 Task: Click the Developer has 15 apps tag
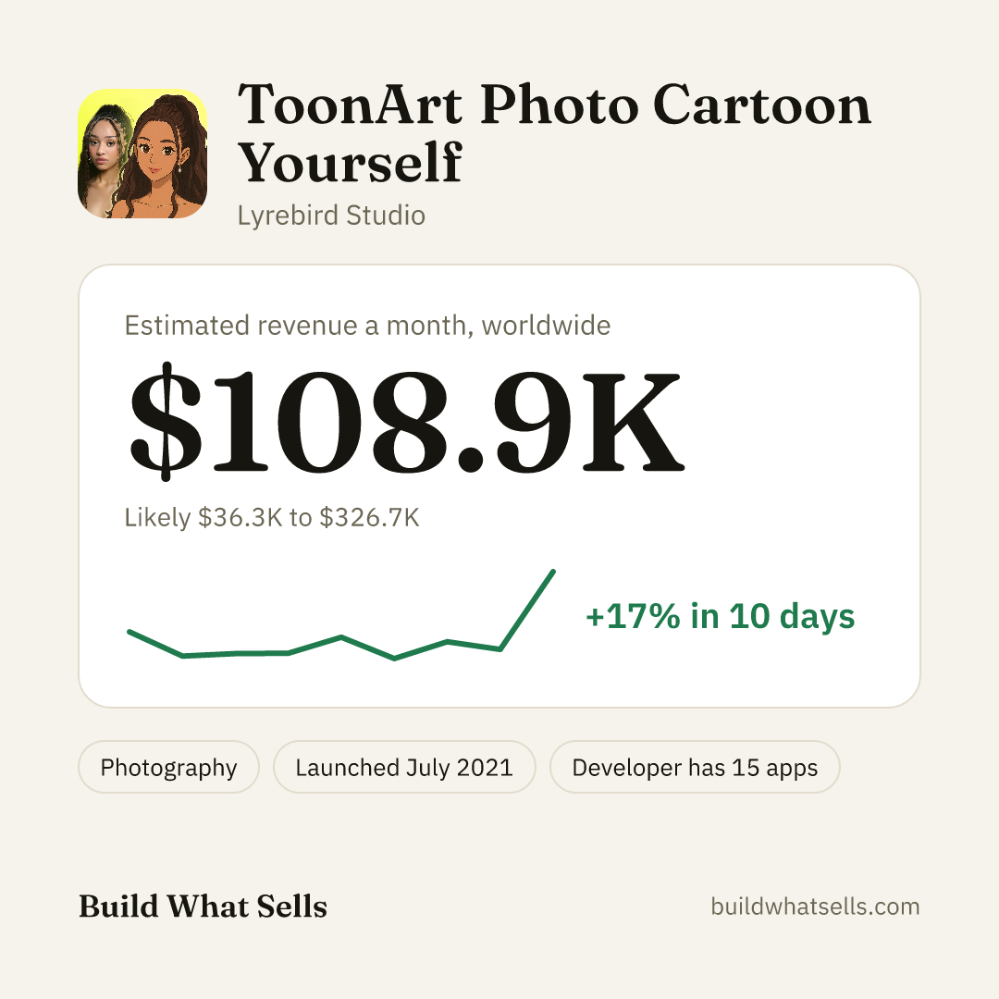click(695, 767)
